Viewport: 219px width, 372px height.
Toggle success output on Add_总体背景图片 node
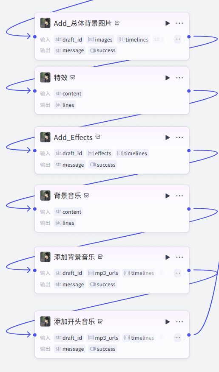click(103, 50)
